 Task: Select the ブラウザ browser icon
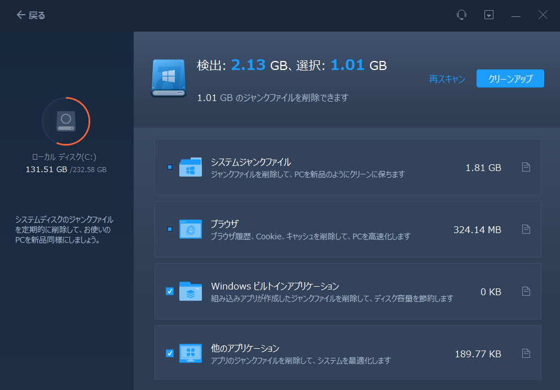click(192, 229)
